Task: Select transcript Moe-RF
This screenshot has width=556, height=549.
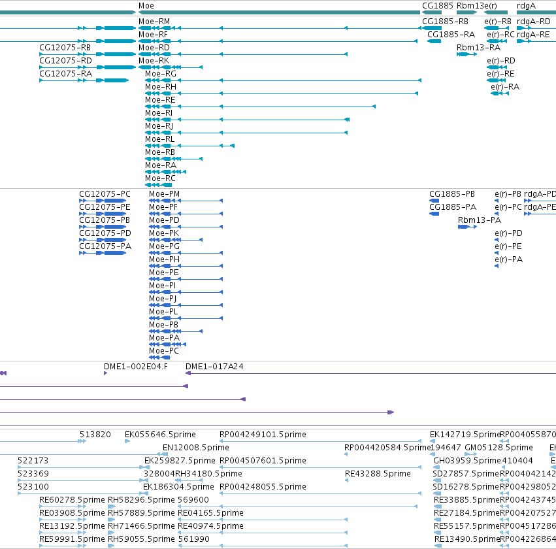Action: tap(153, 35)
